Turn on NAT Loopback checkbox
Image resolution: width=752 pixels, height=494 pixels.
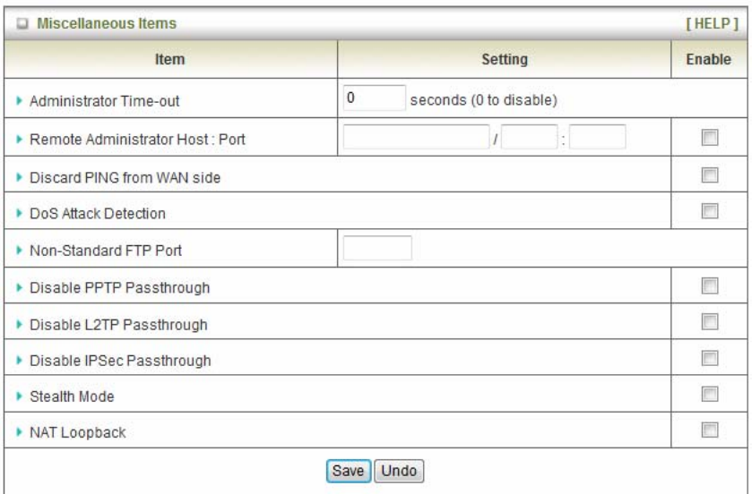pyautogui.click(x=710, y=431)
